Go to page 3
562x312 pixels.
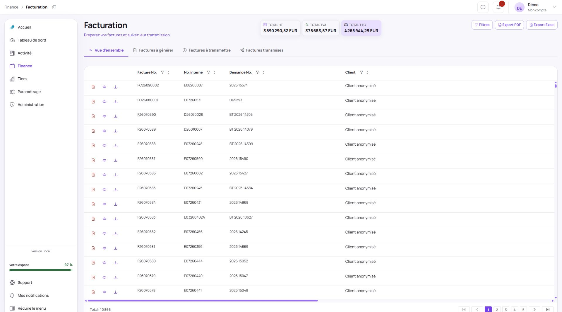coord(506,310)
